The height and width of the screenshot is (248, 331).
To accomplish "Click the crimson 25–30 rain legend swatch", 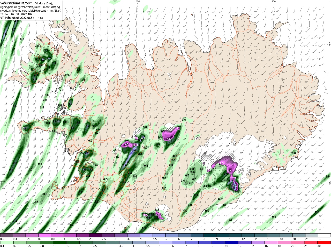I will coord(311,243).
